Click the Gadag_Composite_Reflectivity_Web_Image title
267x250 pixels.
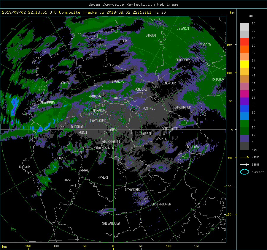point(133,4)
